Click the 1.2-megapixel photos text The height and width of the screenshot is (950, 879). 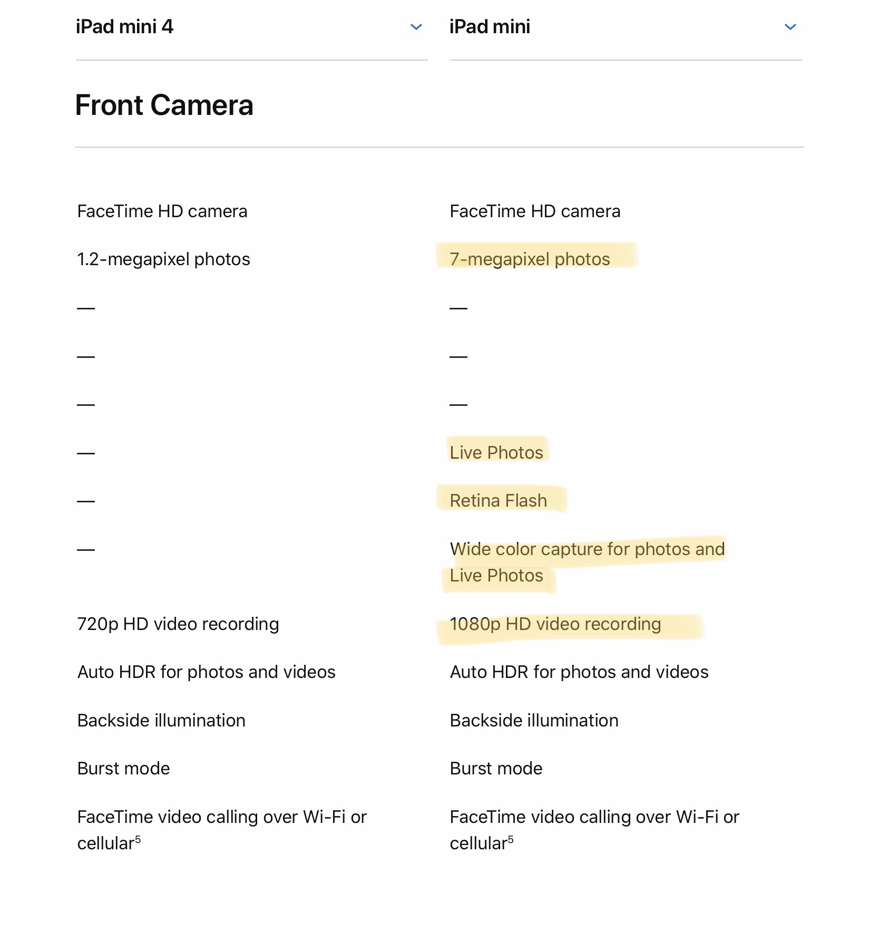point(163,259)
